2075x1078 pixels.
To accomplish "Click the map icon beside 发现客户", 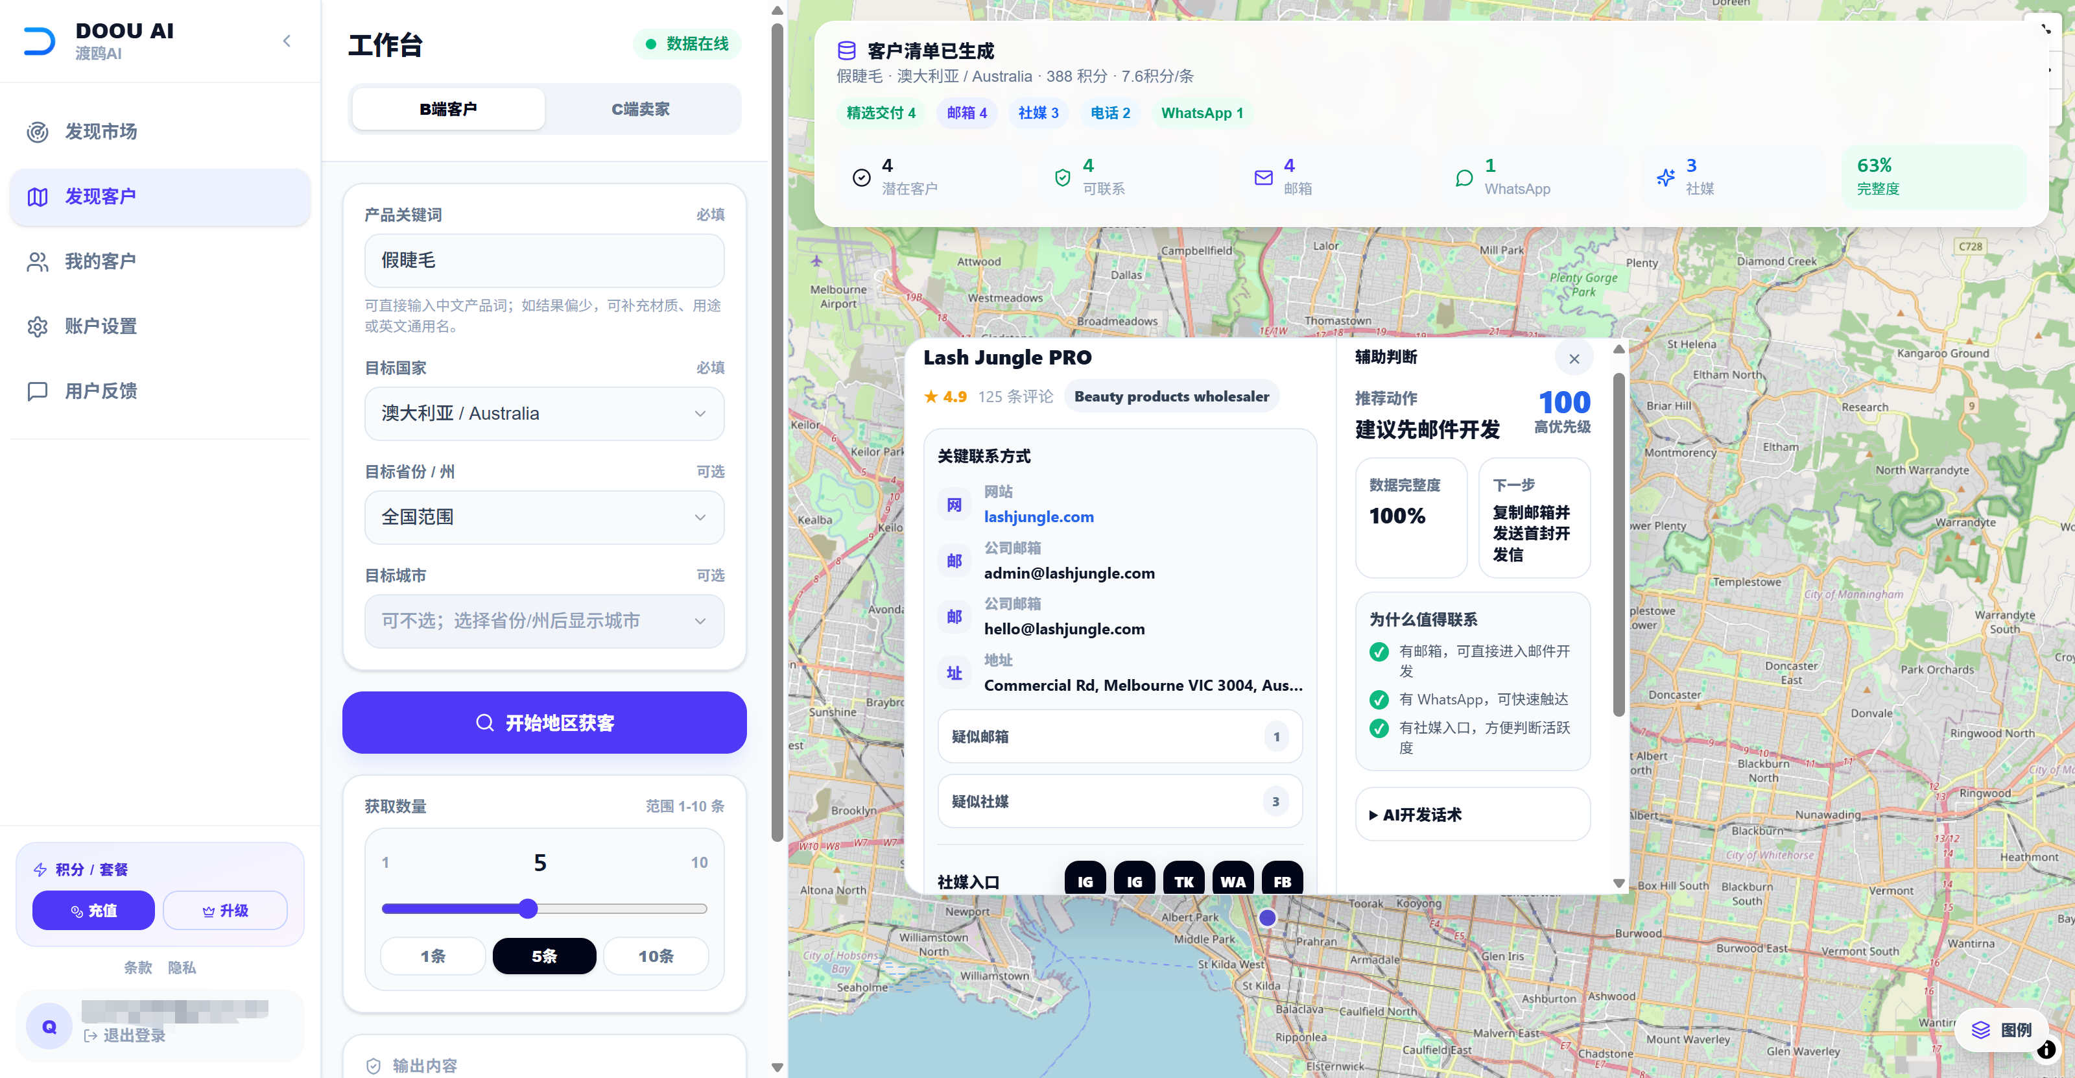I will [x=38, y=197].
